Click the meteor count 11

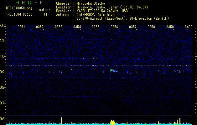pos(45,14)
